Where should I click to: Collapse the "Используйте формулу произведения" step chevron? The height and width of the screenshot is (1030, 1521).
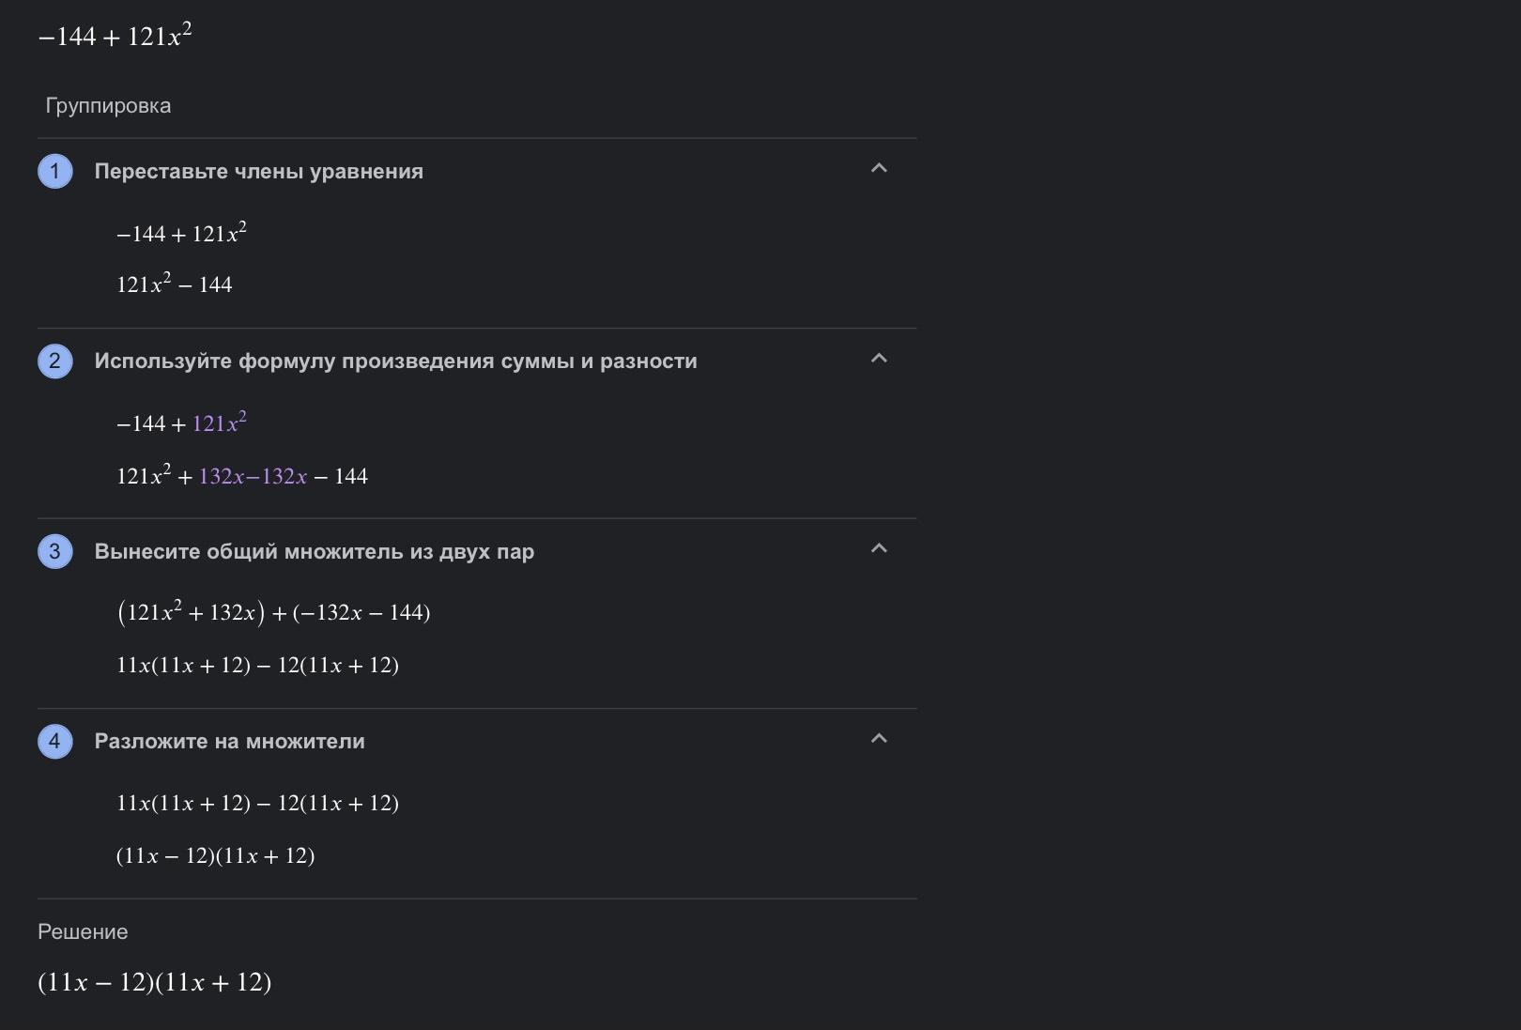click(x=879, y=359)
